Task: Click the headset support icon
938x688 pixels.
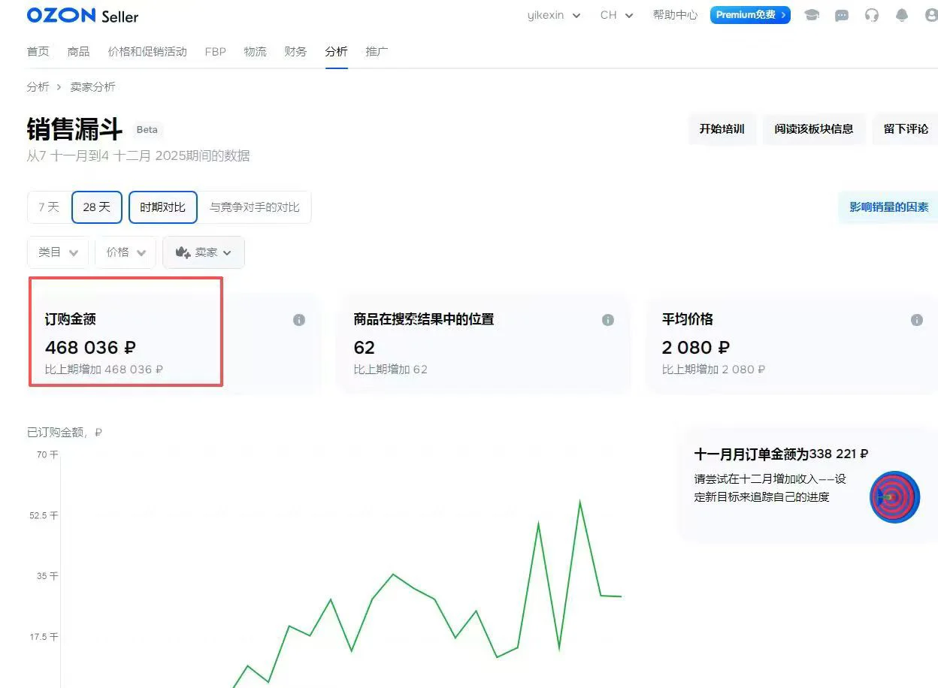Action: [871, 15]
